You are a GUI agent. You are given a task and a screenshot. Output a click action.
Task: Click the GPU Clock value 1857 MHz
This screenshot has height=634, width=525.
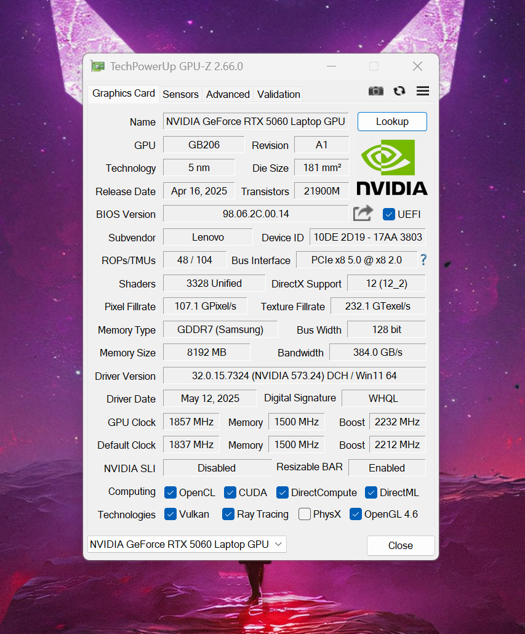191,422
